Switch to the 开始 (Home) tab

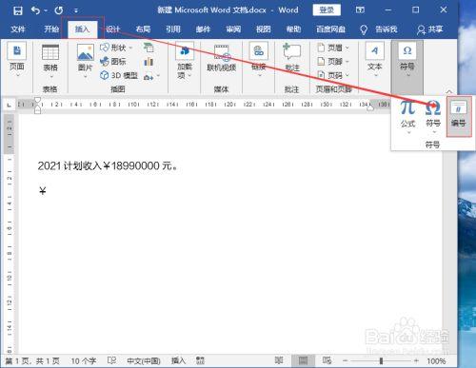pos(51,29)
